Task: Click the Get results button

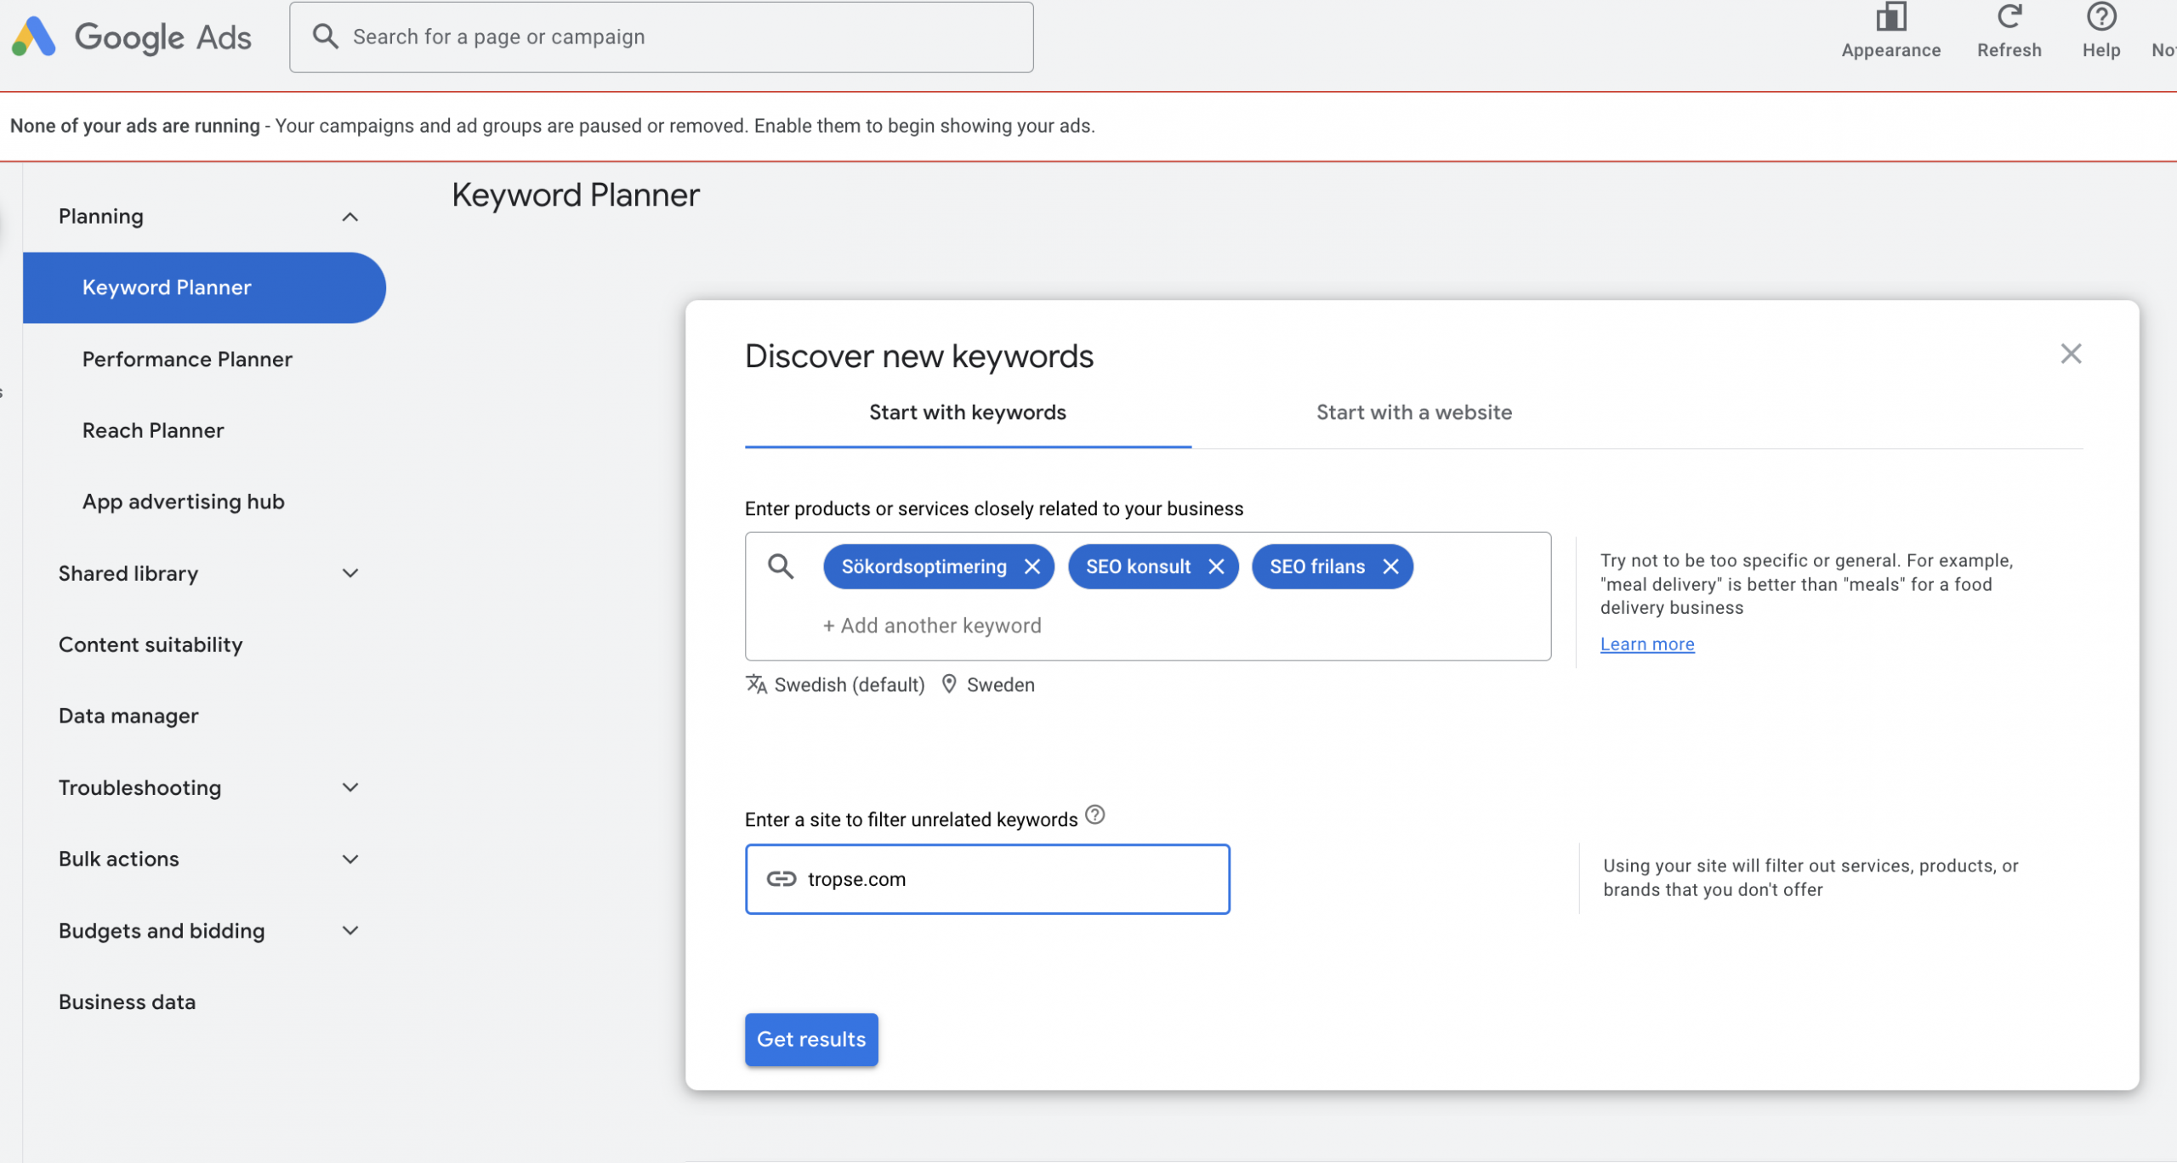Action: point(811,1039)
